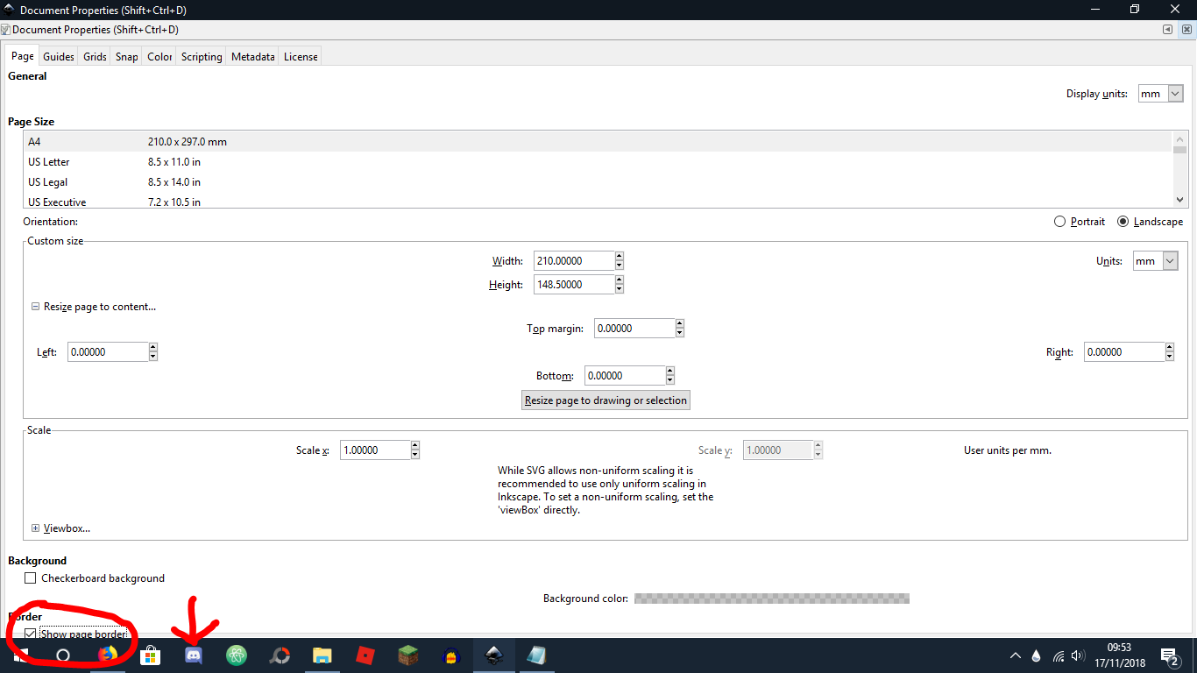Uncheck Show page border
This screenshot has height=673, width=1197.
[31, 634]
